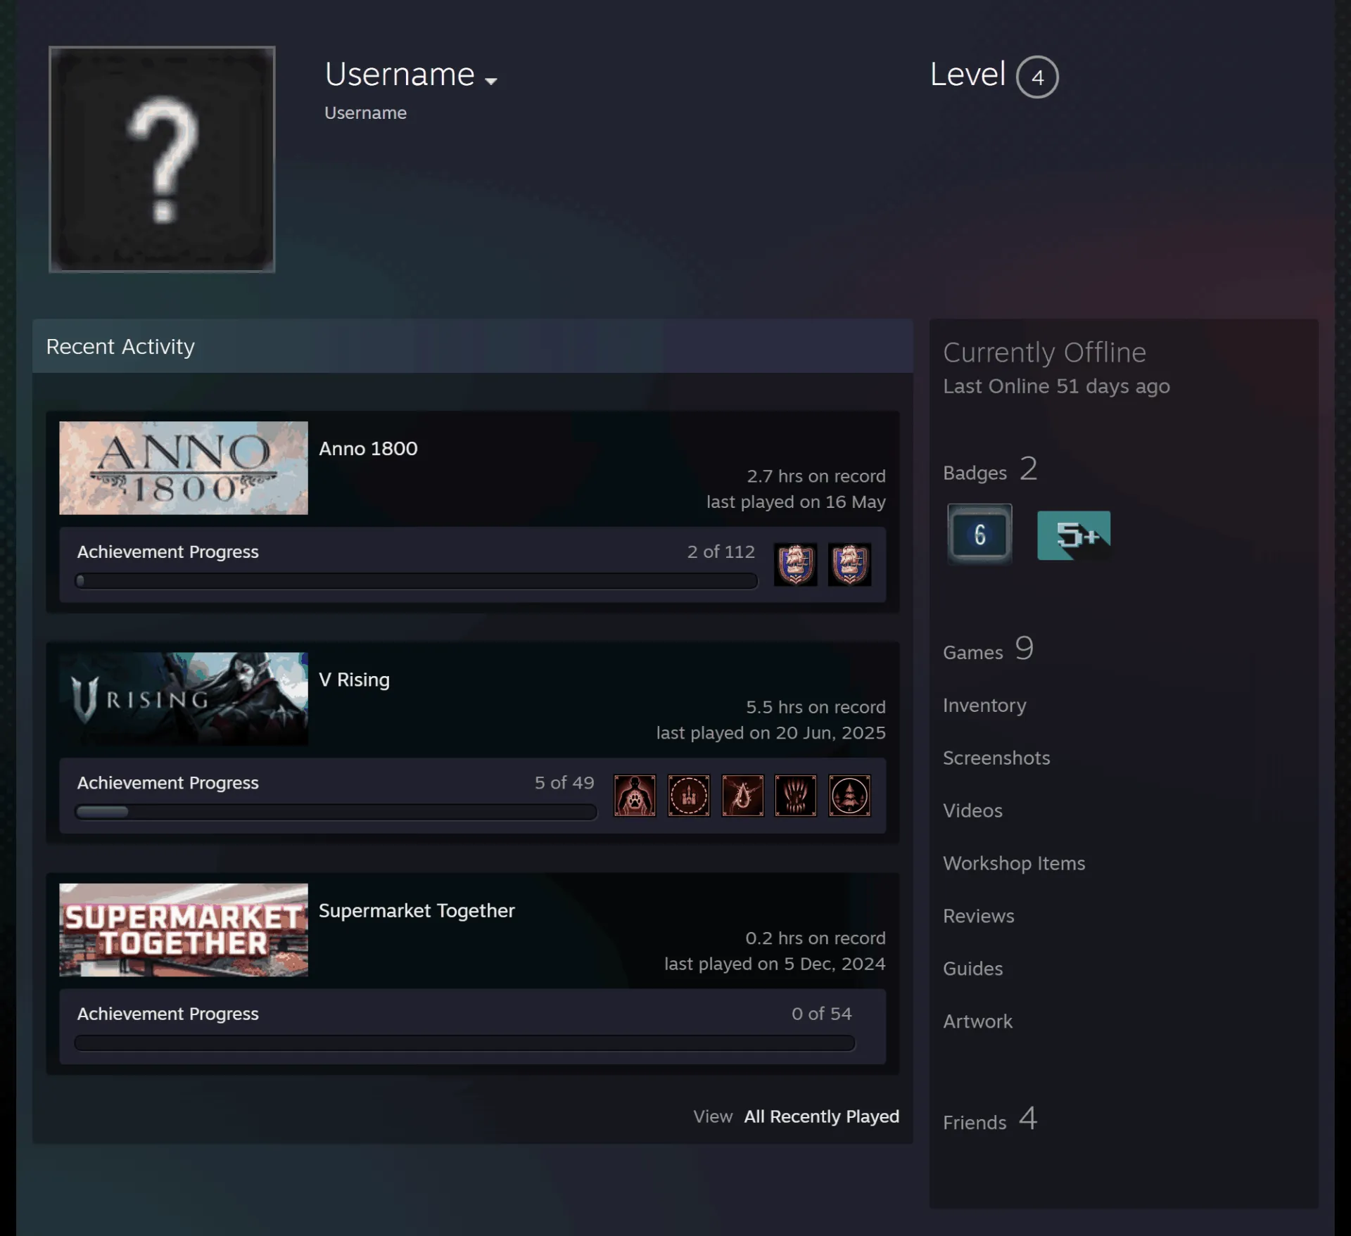Go to the Screenshots section
This screenshot has height=1236, width=1351.
(x=996, y=758)
